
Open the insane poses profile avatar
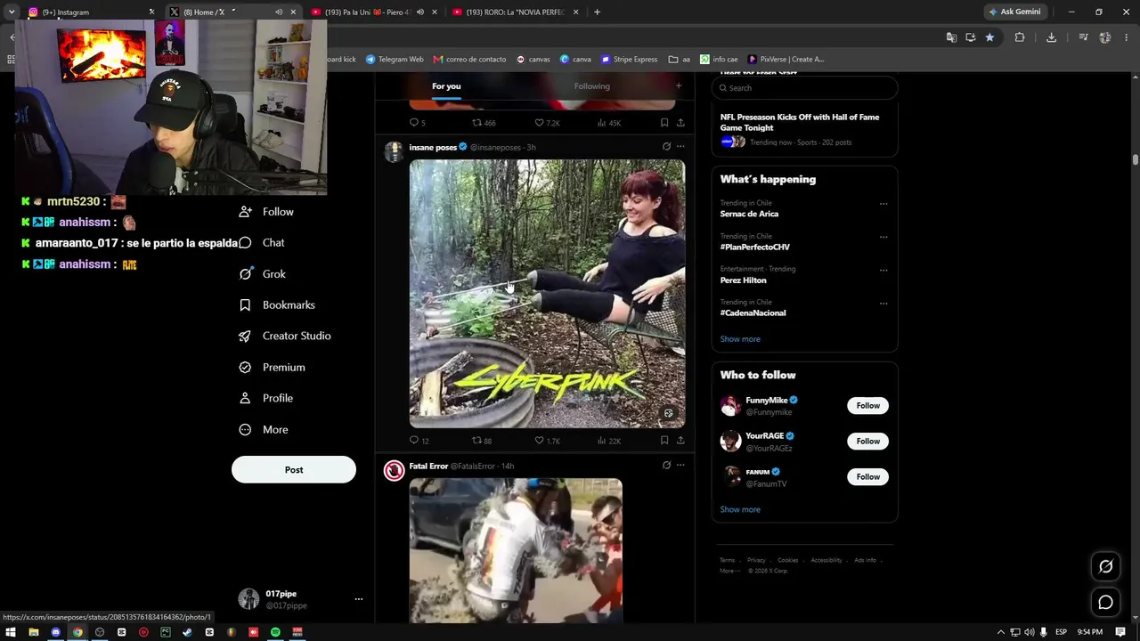click(394, 151)
